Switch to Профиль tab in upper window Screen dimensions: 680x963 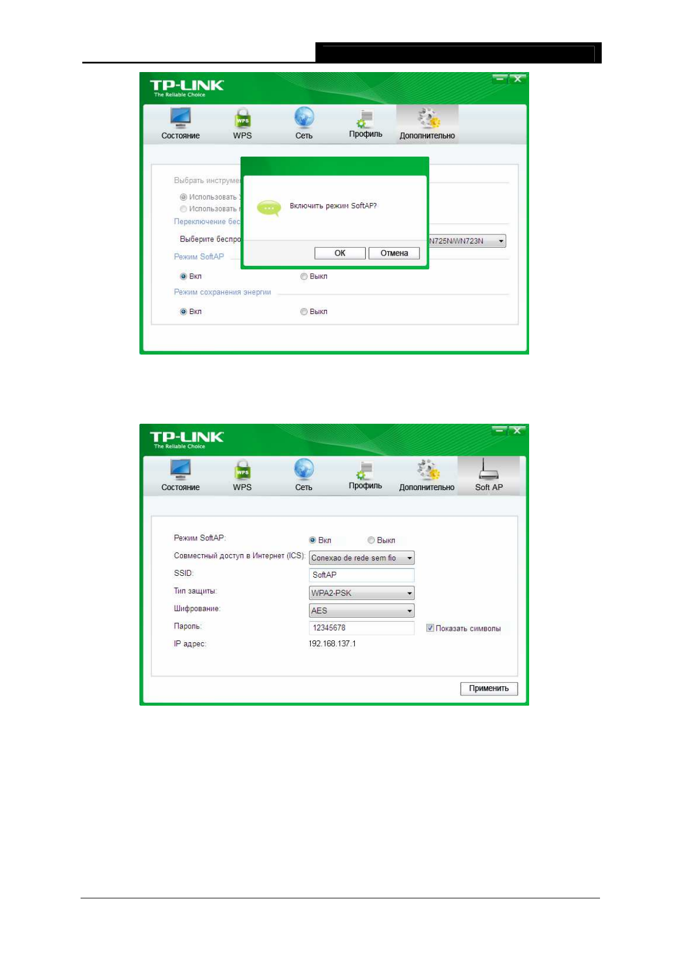pos(365,124)
